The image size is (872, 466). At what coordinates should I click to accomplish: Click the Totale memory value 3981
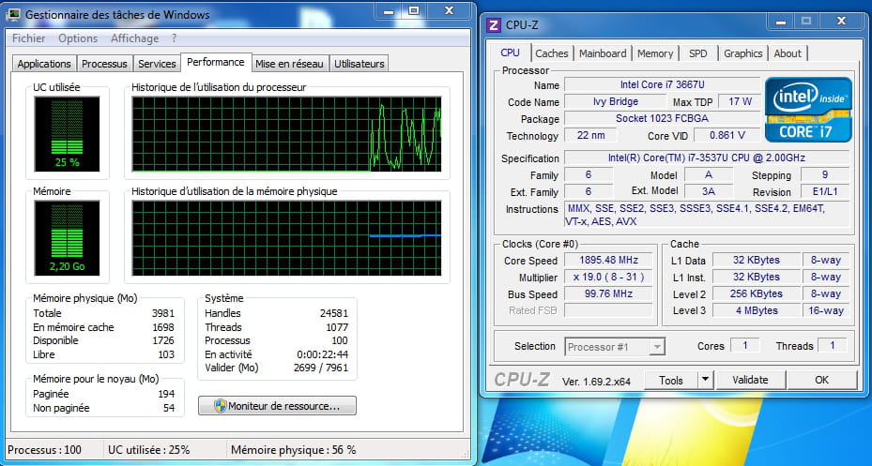tap(163, 313)
